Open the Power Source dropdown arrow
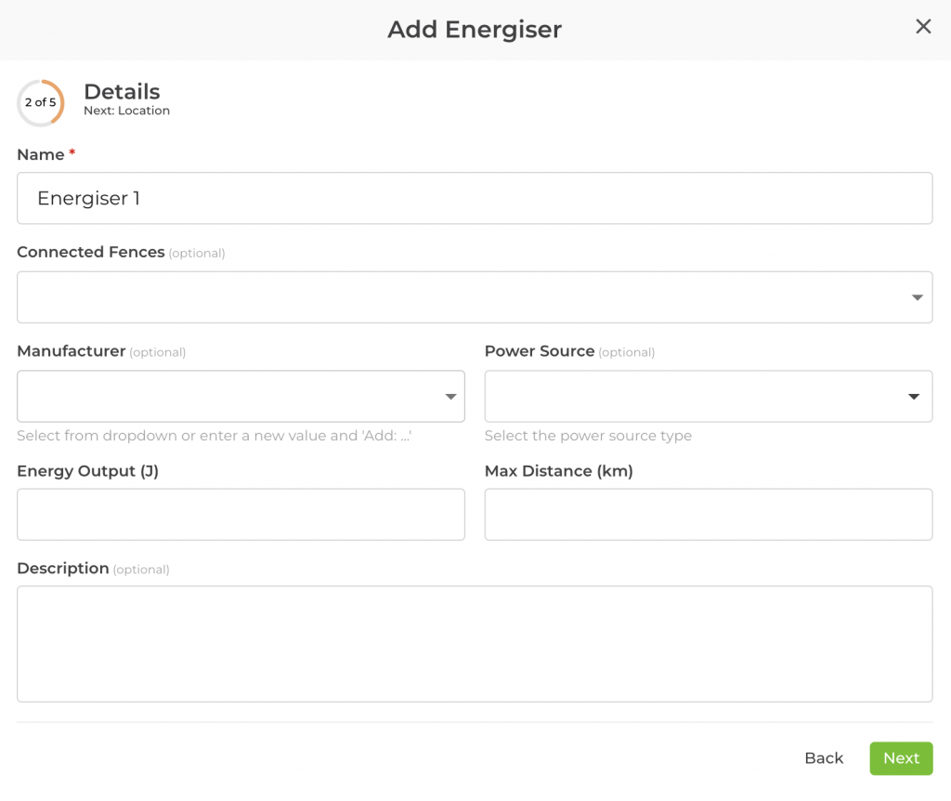Screen dimensions: 951x801 [x=915, y=397]
